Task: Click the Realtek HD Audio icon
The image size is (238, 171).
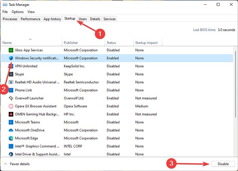Action: click(x=11, y=82)
